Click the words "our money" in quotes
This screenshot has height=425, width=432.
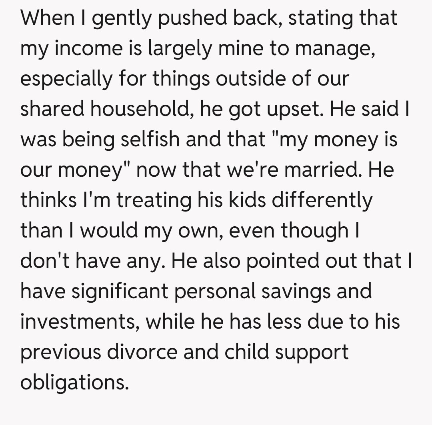point(75,170)
